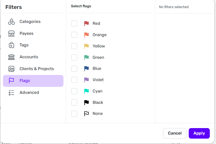Click the cyan flag icon

tap(86, 91)
